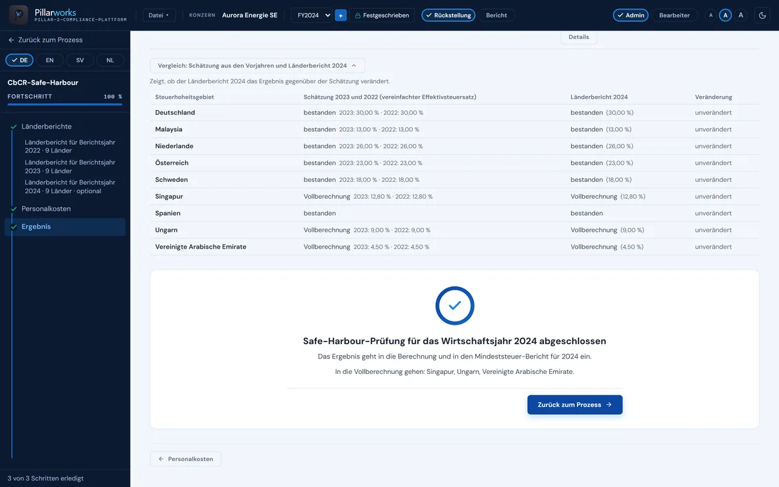Screen dimensions: 779x487
Task: Click the checkmark icon beside Länderberichte
Action: point(14,127)
